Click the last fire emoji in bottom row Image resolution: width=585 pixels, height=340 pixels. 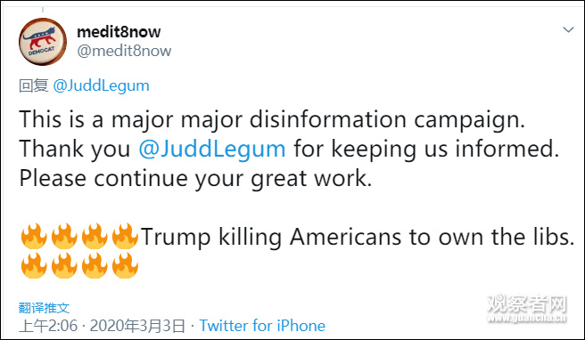coord(125,265)
